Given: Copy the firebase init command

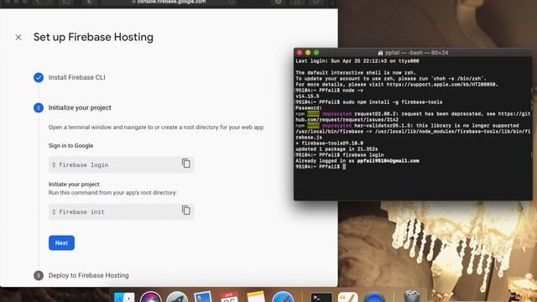Looking at the screenshot, I should pyautogui.click(x=186, y=211).
